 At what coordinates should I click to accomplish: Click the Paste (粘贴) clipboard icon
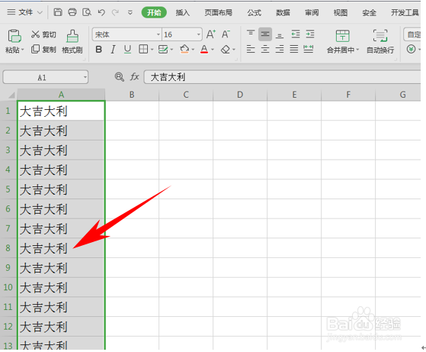click(14, 36)
